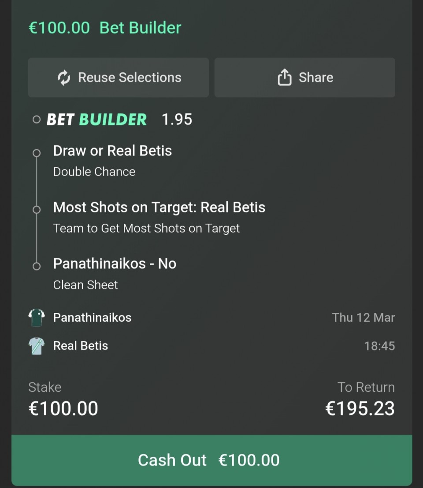Open the Panathinaikos team name link
This screenshot has width=423, height=488.
click(92, 318)
